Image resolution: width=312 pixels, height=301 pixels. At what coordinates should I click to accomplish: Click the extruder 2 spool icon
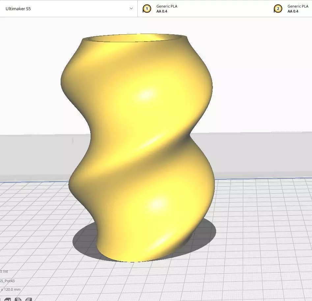(x=278, y=9)
